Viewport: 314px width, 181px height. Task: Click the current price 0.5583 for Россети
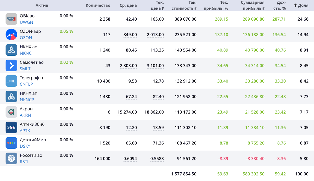coord(157,159)
